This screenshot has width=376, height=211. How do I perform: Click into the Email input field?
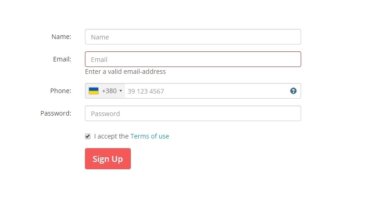tap(193, 59)
